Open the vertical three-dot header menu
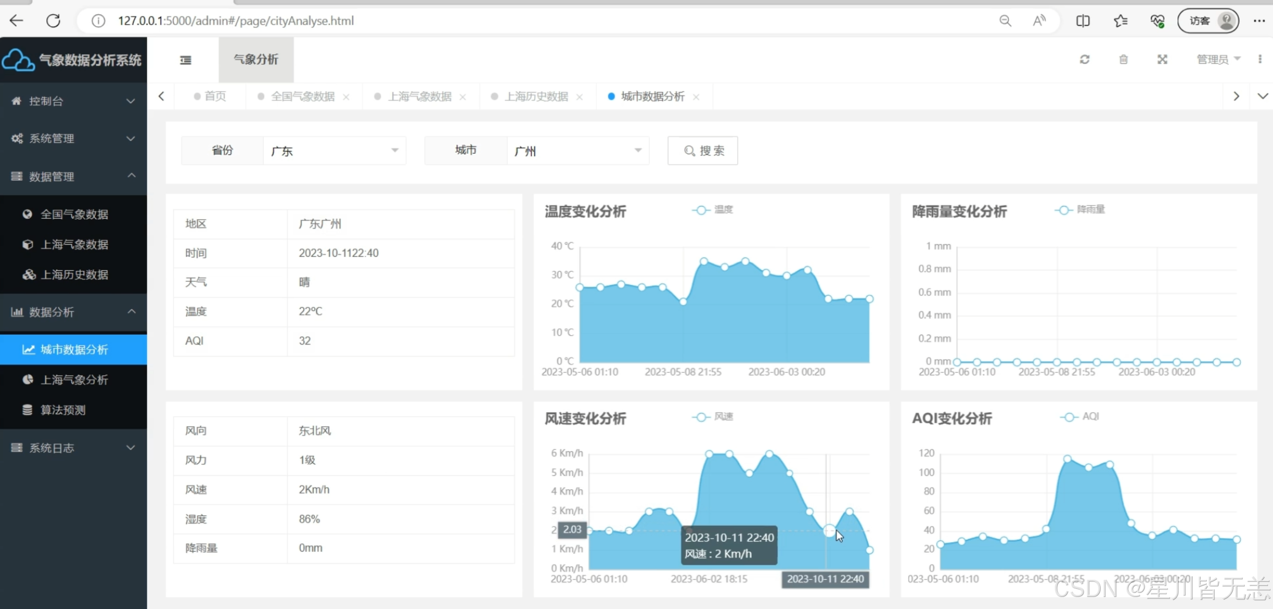This screenshot has width=1273, height=609. 1260,59
